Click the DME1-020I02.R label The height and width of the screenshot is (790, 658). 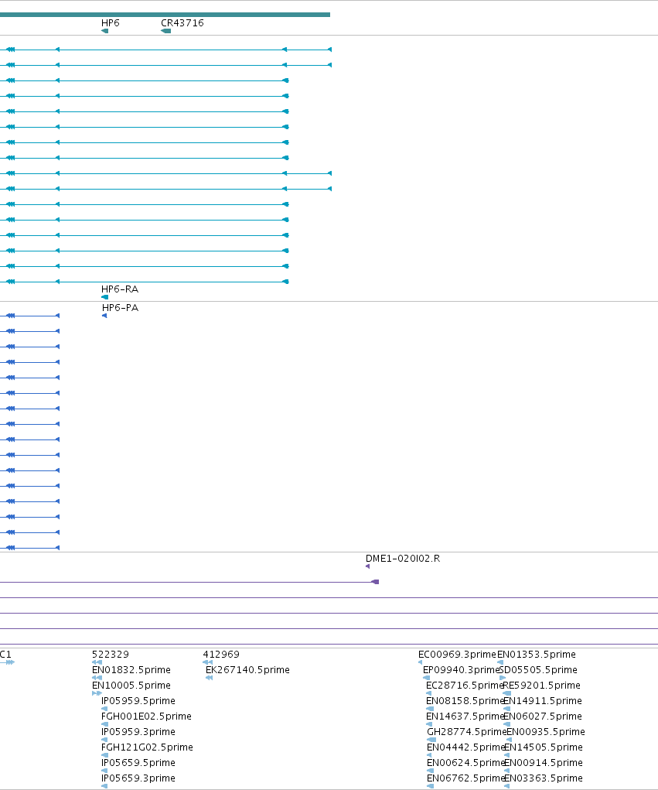[x=403, y=558]
